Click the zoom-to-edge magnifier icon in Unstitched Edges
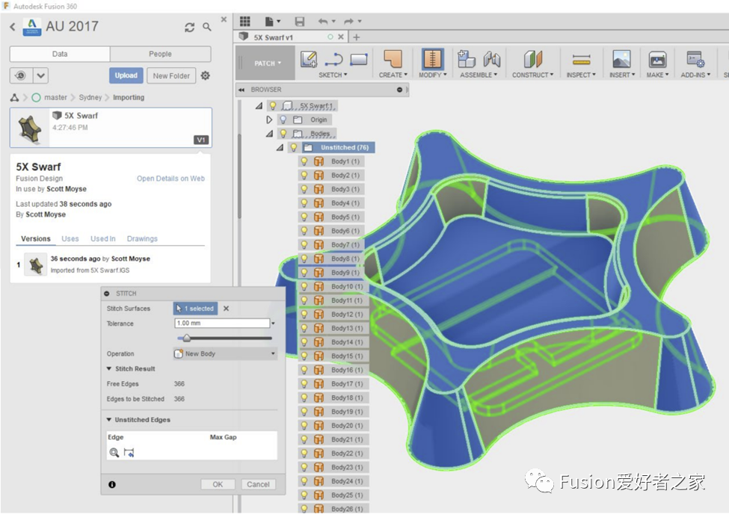The height and width of the screenshot is (514, 729). [x=114, y=453]
